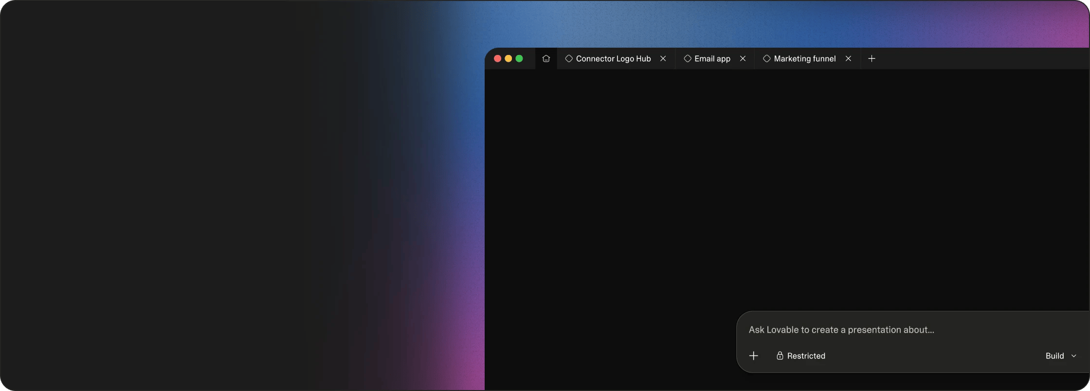This screenshot has width=1090, height=391.
Task: Open a new tab with plus icon
Action: (x=872, y=59)
